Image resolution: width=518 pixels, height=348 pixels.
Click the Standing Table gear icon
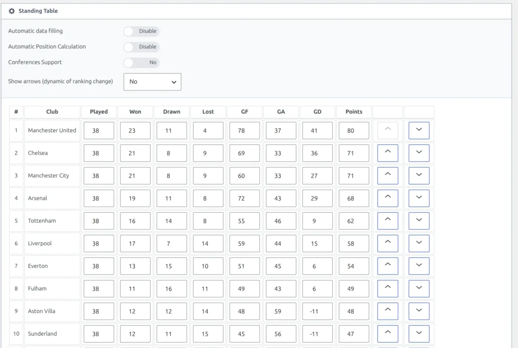(x=12, y=11)
